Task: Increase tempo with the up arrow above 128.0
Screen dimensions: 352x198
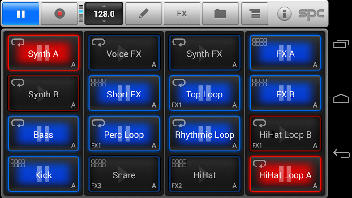Action: coord(104,6)
